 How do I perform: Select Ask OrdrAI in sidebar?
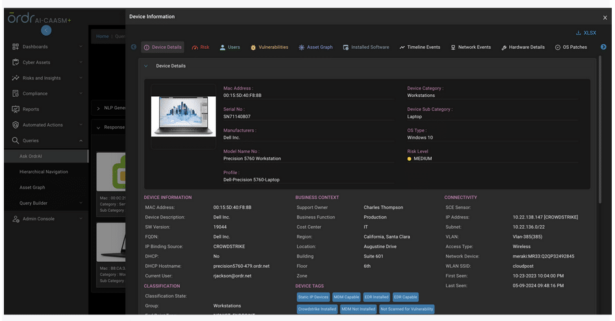(46, 156)
